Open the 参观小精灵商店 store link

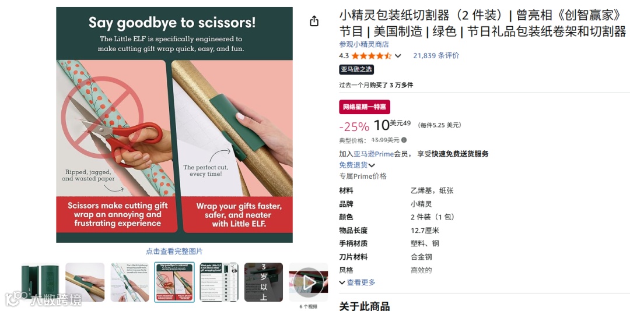click(x=364, y=44)
